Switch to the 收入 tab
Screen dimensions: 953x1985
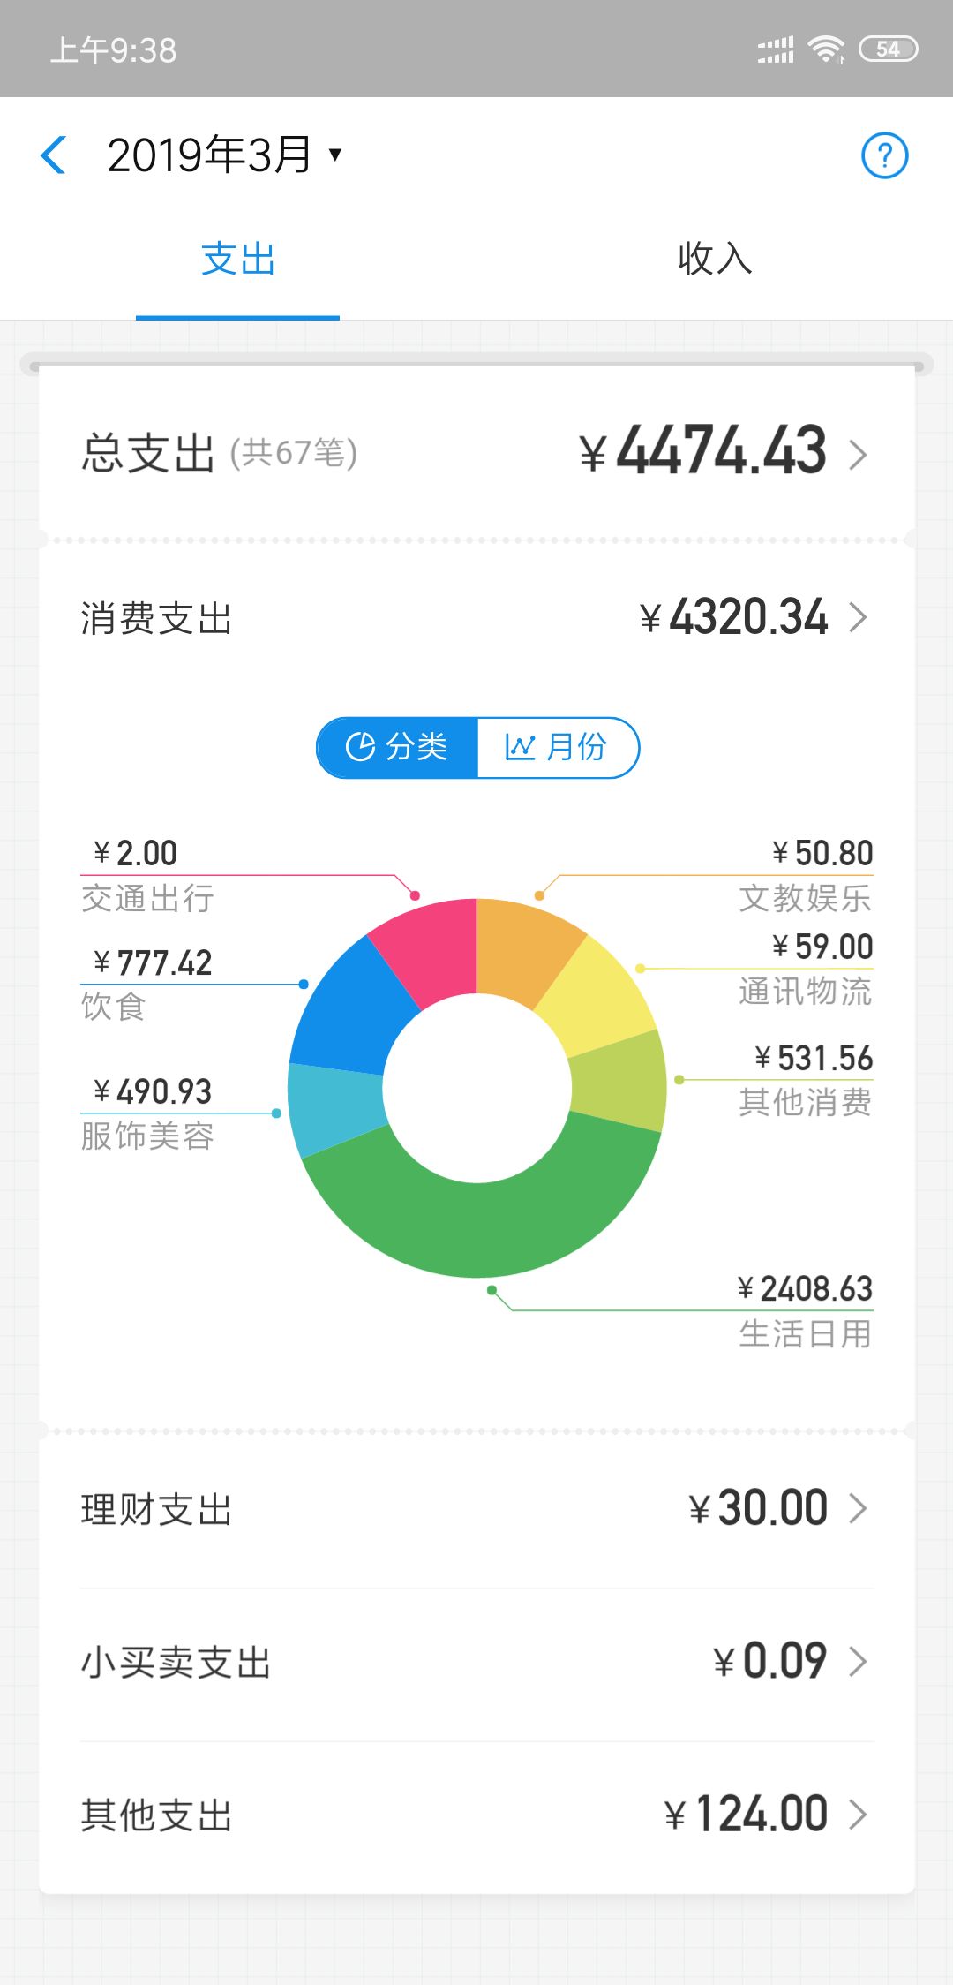point(715,260)
